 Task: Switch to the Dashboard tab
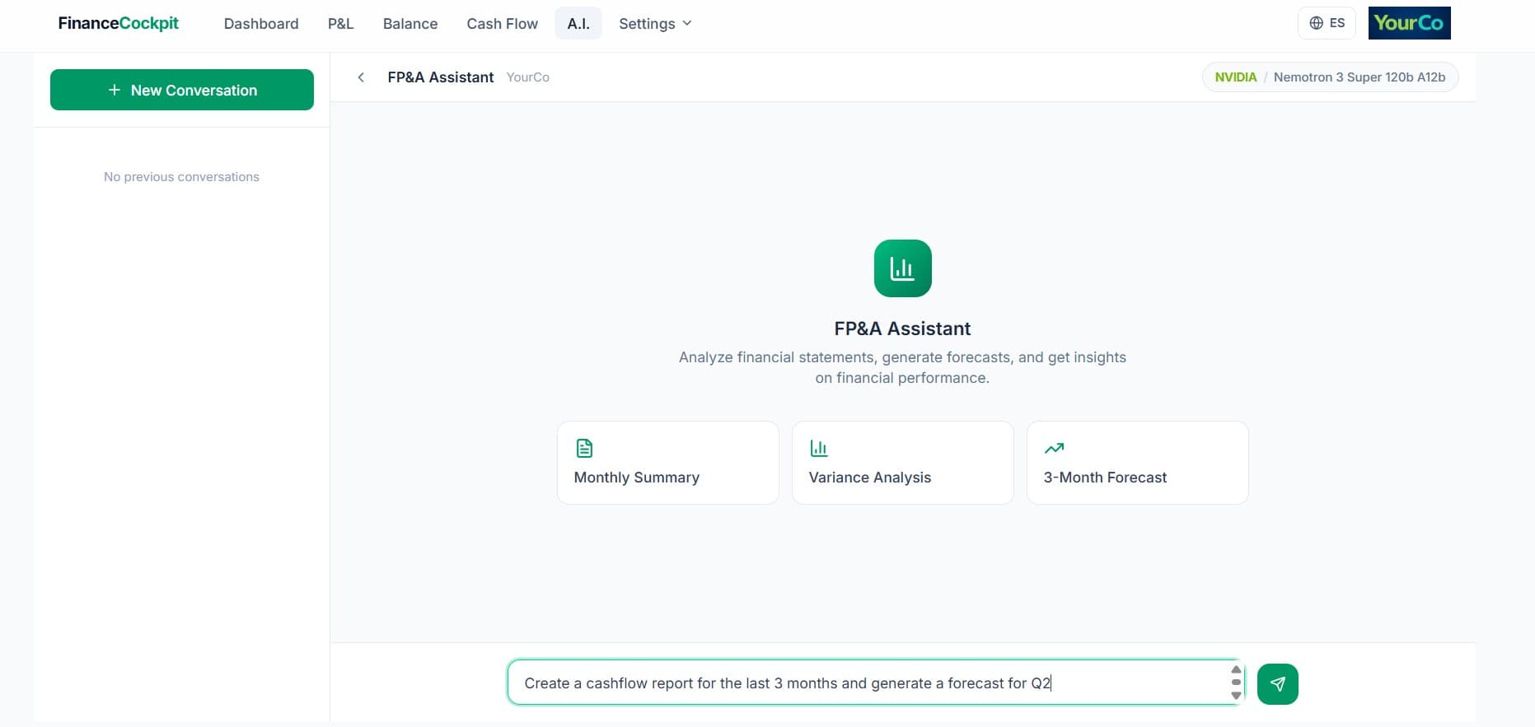tap(261, 24)
